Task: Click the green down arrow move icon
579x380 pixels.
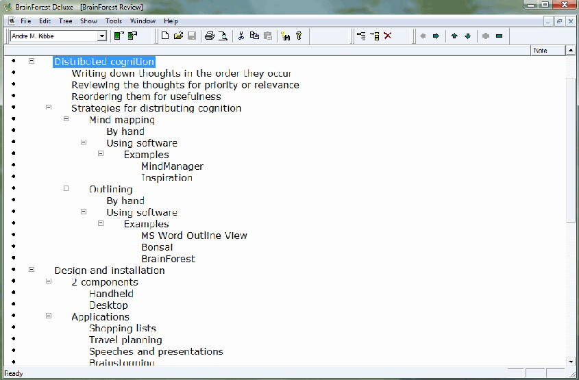Action: 467,36
